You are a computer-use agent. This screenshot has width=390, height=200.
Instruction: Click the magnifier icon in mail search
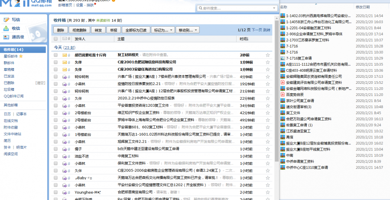point(200,8)
